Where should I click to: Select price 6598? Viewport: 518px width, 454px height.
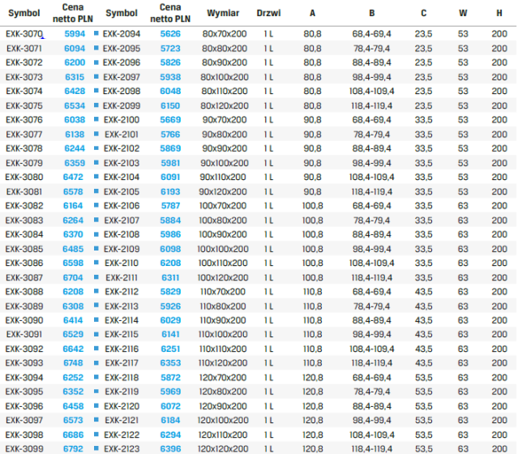pos(73,263)
